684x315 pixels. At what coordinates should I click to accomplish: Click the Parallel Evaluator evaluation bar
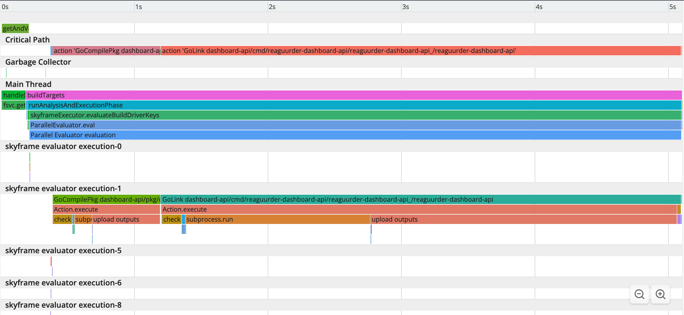pos(355,135)
